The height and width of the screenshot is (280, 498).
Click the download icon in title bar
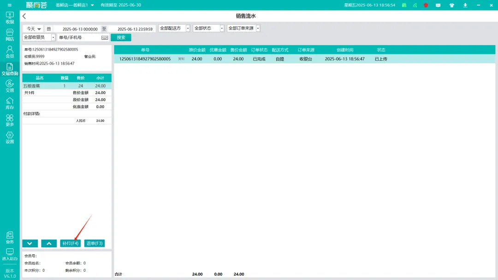point(465,5)
